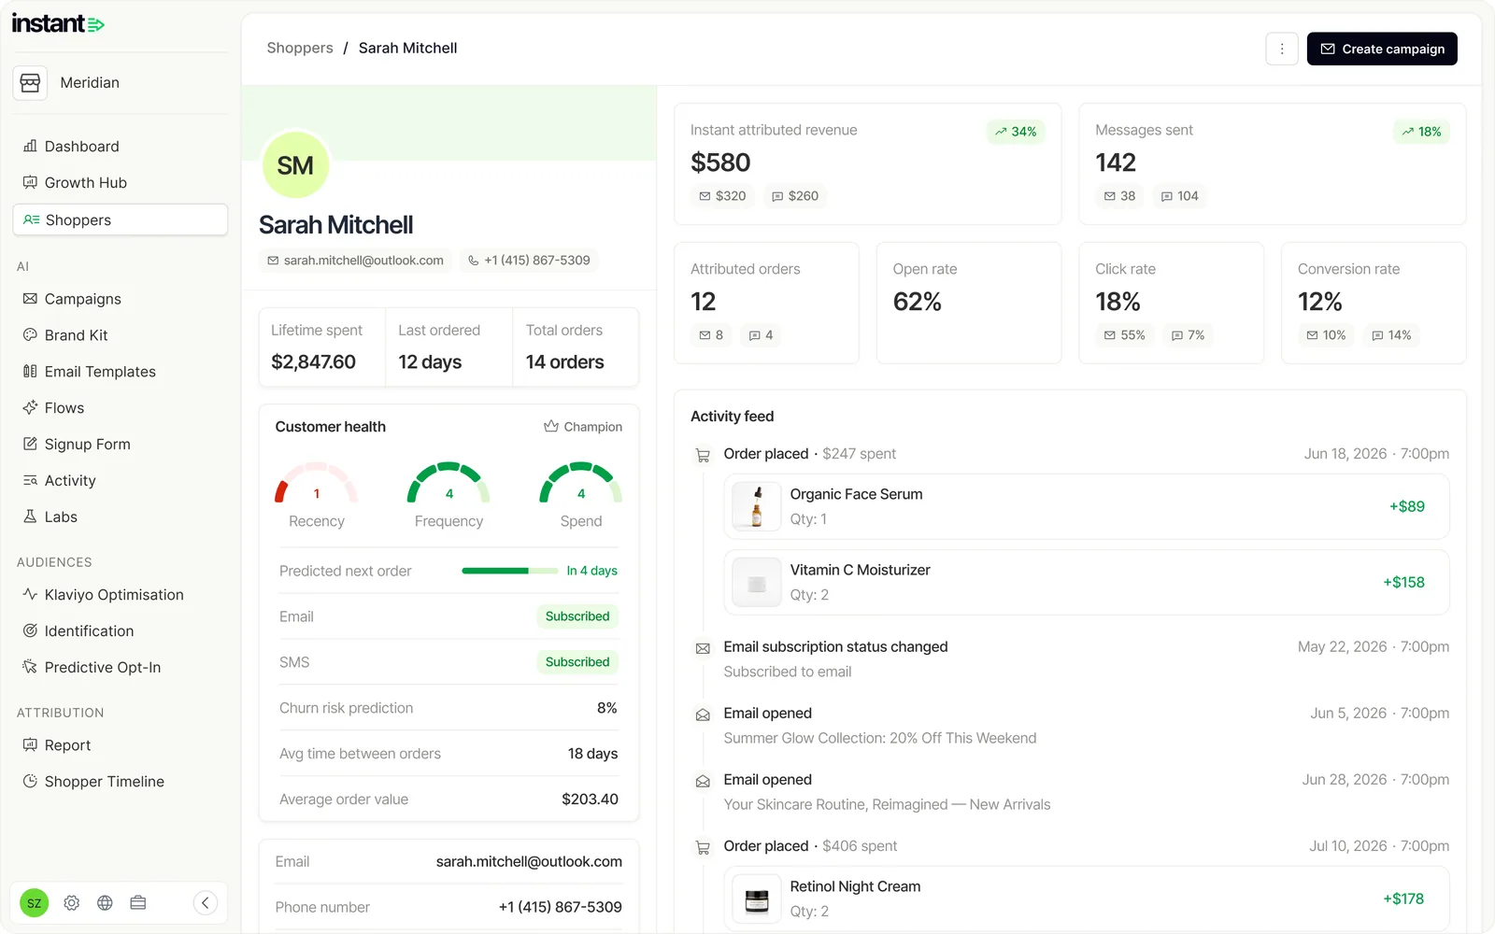Click opened-mail icon for Summer Glow email
The height and width of the screenshot is (934, 1495).
703,715
